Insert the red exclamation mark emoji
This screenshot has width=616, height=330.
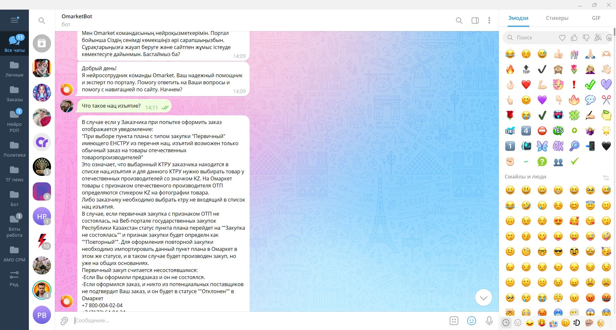click(574, 85)
